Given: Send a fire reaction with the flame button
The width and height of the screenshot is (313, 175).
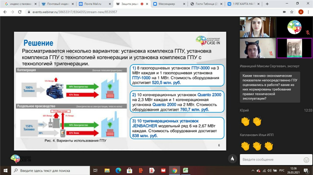Looking at the screenshot, I should (232, 159).
